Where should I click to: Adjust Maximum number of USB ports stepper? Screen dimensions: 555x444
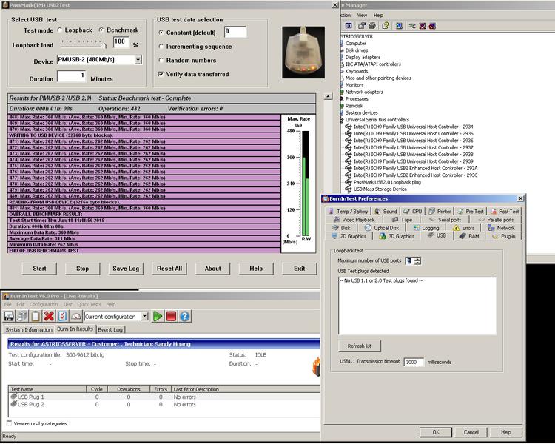[x=417, y=261]
